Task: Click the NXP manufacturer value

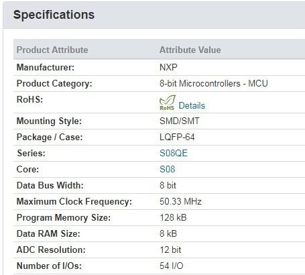Action: click(x=168, y=67)
